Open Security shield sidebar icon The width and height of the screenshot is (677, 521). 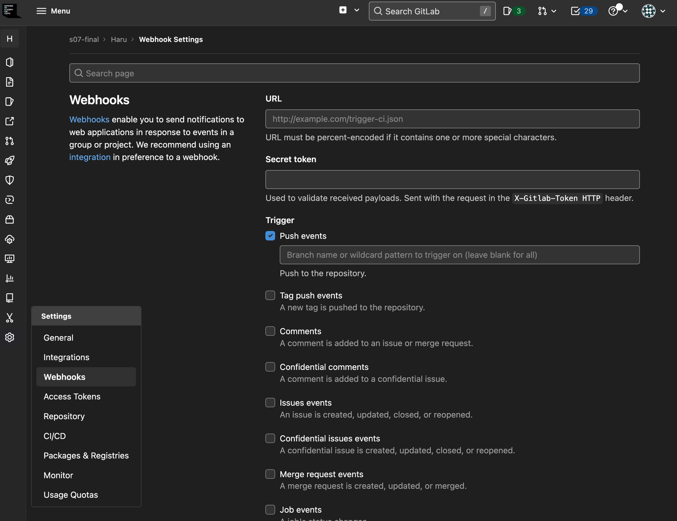point(9,180)
